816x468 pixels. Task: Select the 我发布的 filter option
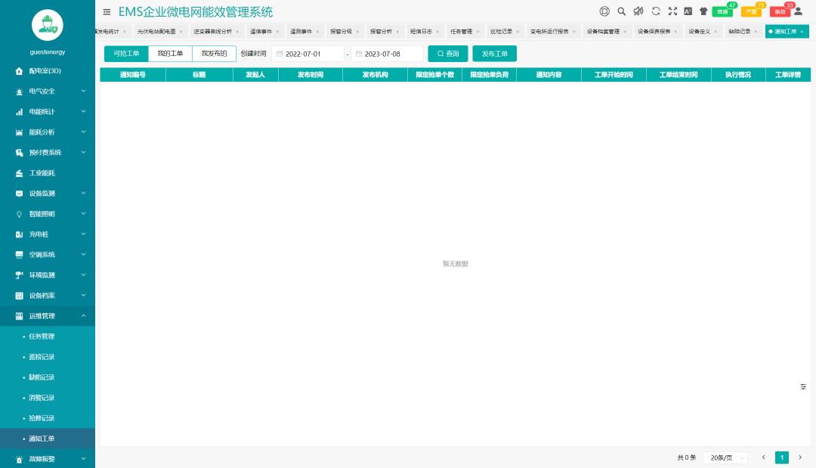[x=215, y=54]
